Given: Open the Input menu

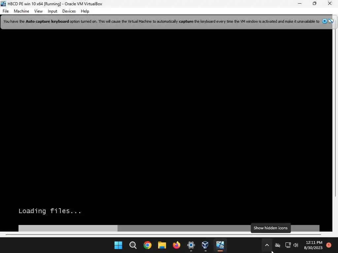Looking at the screenshot, I should (x=52, y=11).
